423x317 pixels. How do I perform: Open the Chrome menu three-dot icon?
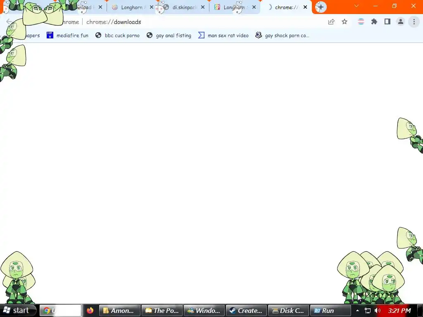[x=414, y=22]
